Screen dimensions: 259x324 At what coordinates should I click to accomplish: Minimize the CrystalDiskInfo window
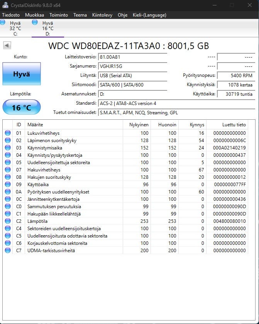coord(215,5)
